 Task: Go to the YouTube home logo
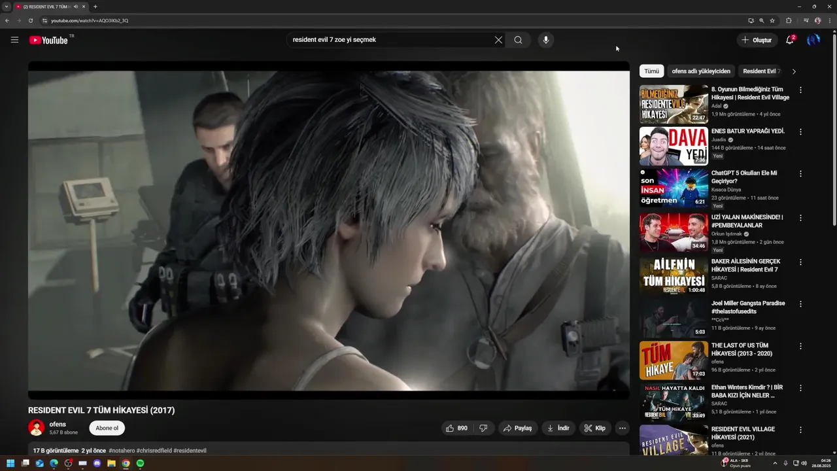pos(48,40)
